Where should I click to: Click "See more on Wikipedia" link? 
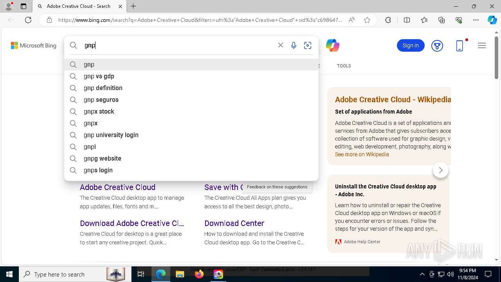(362, 154)
